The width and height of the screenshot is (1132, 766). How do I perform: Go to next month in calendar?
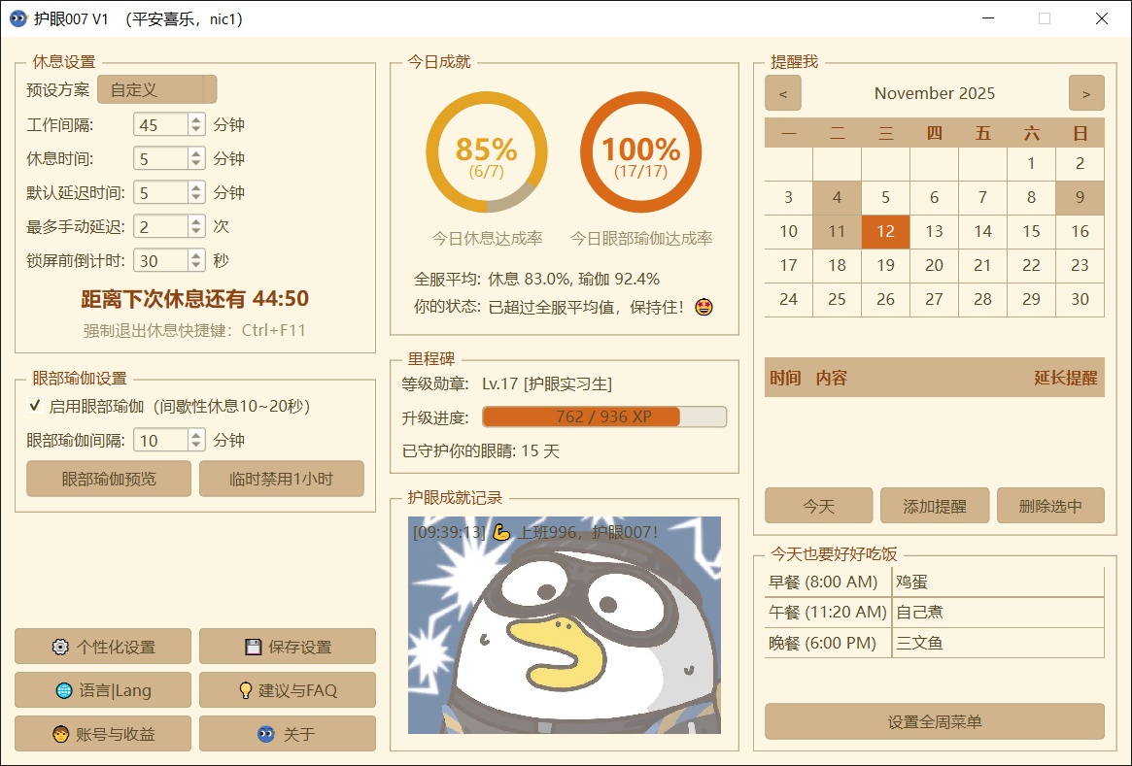point(1086,94)
